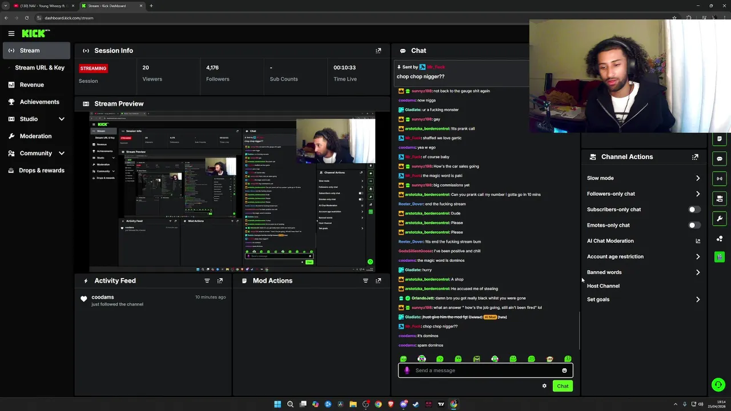
Task: Switch to the YouTube NAV browser tab
Action: [x=43, y=6]
